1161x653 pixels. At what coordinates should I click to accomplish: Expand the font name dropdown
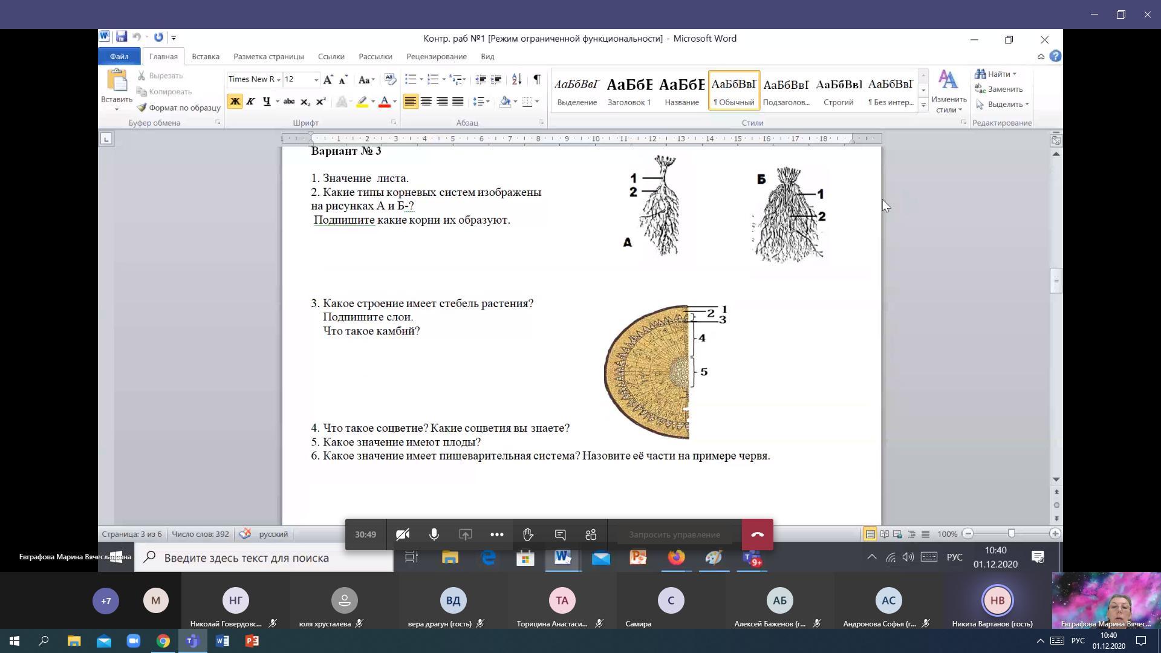pyautogui.click(x=279, y=79)
